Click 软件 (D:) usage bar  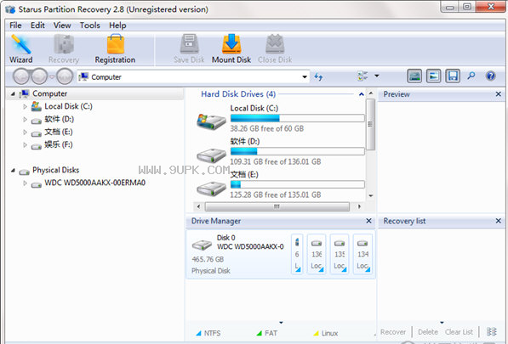tap(298, 151)
